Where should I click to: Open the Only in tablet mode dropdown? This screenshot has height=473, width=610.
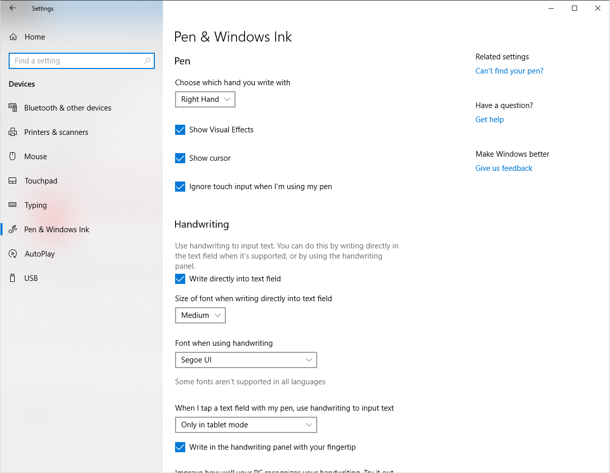click(x=246, y=425)
